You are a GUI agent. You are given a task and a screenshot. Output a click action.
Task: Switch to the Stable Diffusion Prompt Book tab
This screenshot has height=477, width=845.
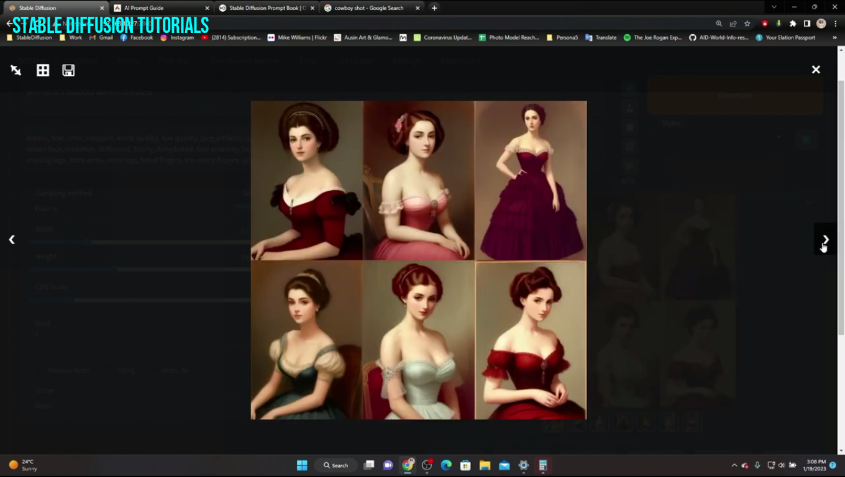click(x=265, y=8)
